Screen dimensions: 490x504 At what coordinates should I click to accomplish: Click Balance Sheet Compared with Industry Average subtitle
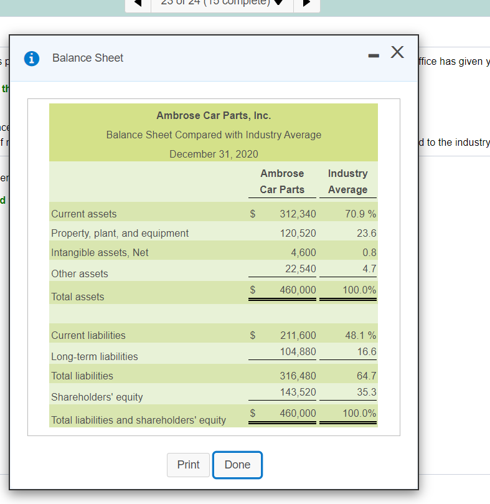(x=214, y=135)
